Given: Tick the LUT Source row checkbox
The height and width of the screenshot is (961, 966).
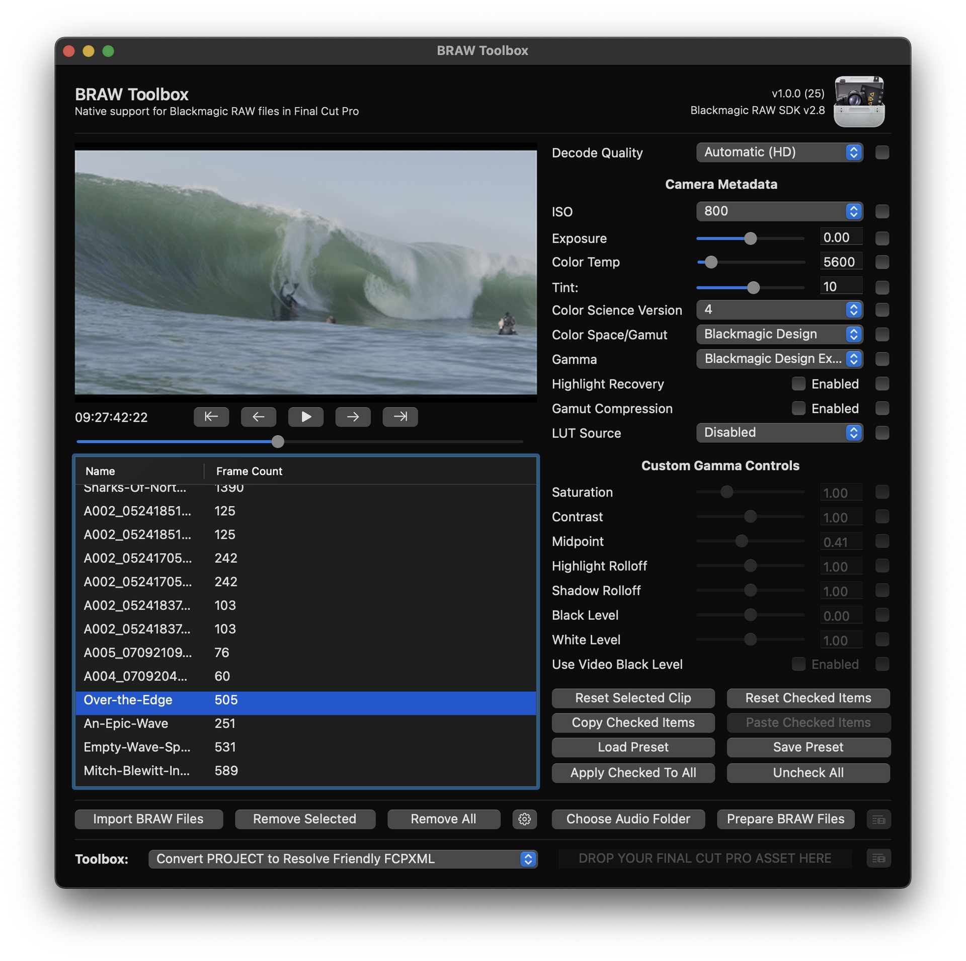Looking at the screenshot, I should 881,433.
